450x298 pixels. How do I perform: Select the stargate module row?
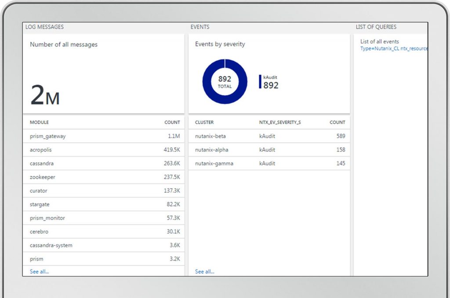point(104,204)
